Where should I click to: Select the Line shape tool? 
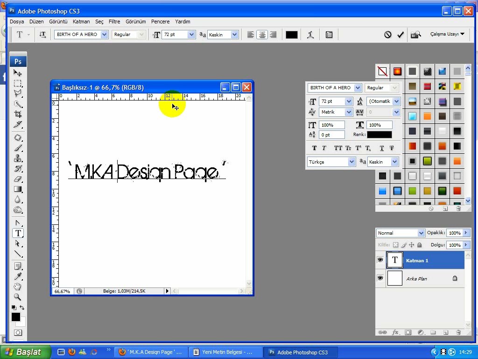pos(18,254)
